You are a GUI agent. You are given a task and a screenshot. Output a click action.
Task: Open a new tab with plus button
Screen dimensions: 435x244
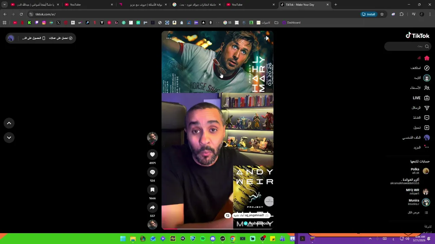pyautogui.click(x=335, y=5)
